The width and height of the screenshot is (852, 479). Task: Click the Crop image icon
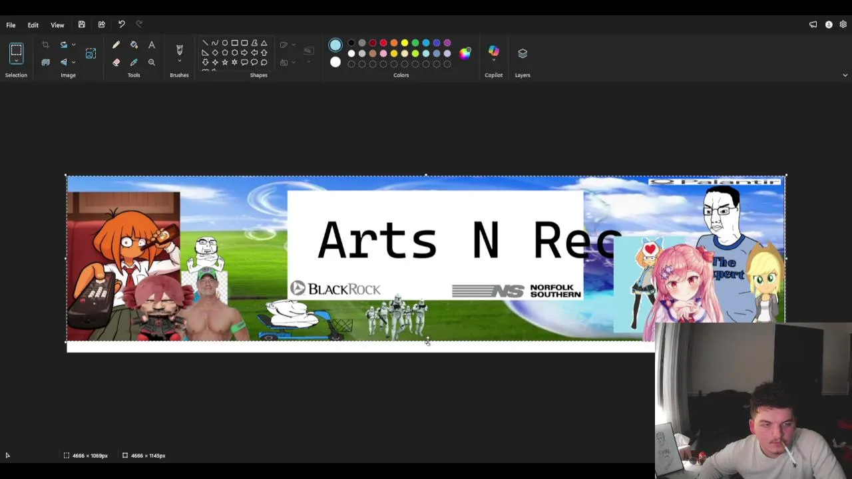tap(45, 45)
